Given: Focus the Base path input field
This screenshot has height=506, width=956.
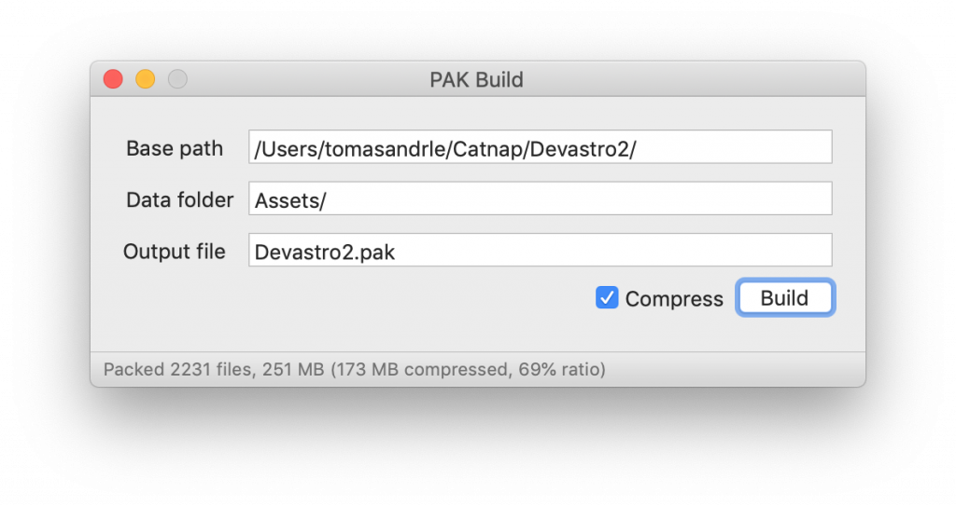Looking at the screenshot, I should [541, 146].
